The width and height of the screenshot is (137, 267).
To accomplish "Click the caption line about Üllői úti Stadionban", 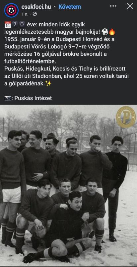I will tap(66, 76).
